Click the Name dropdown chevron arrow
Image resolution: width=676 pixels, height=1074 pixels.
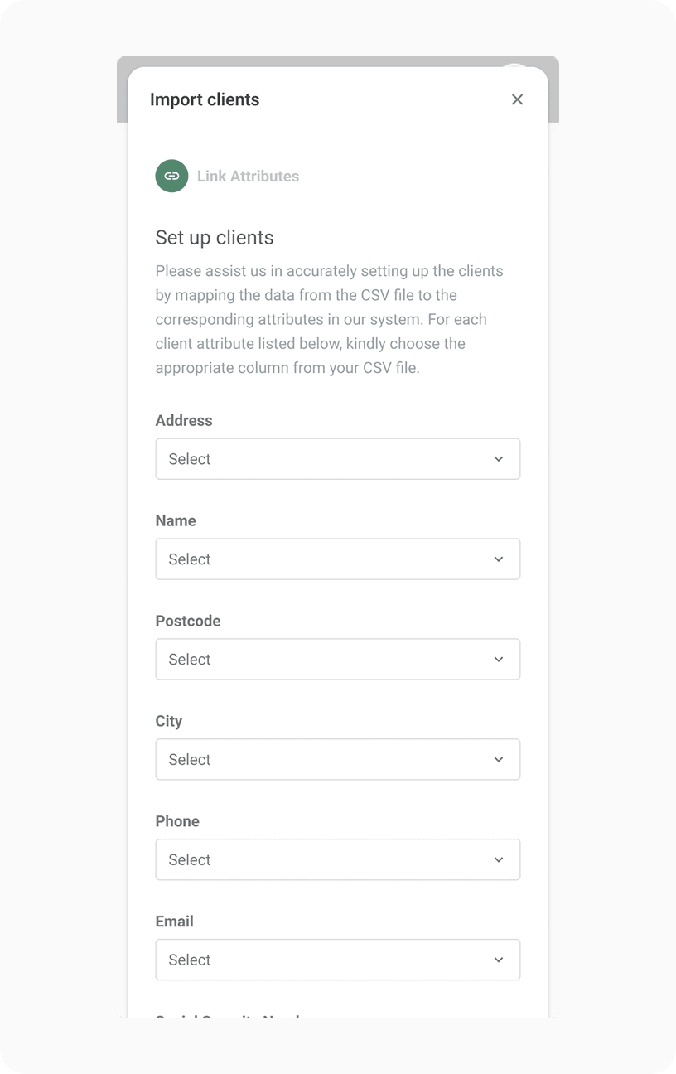[x=499, y=559]
